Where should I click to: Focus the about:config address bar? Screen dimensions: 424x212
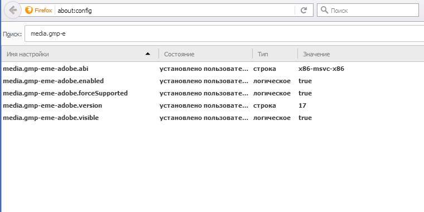(x=173, y=11)
